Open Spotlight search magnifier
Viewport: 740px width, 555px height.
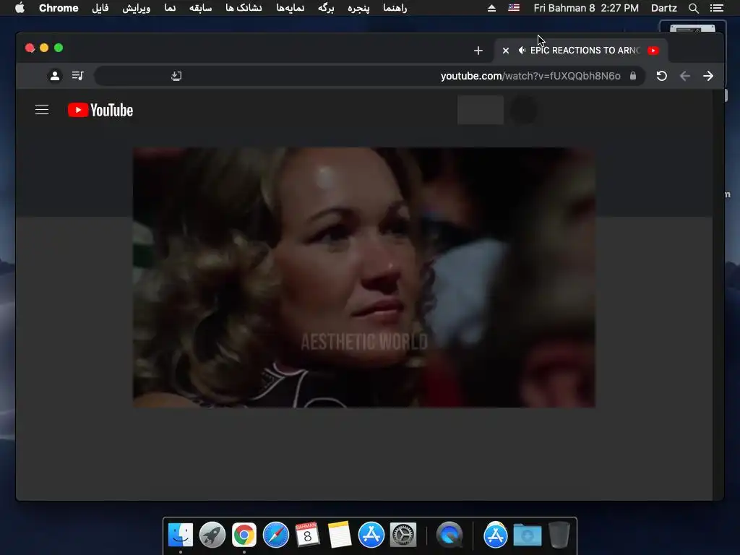pos(693,8)
